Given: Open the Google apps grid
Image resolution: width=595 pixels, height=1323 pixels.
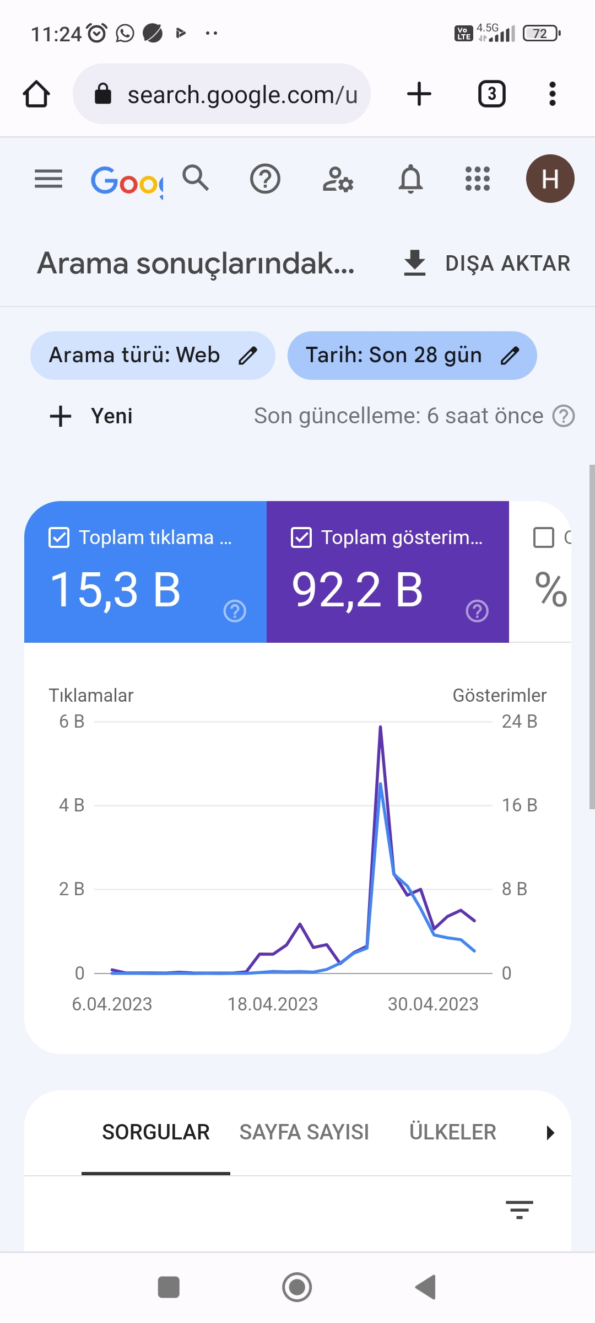Looking at the screenshot, I should 478,179.
